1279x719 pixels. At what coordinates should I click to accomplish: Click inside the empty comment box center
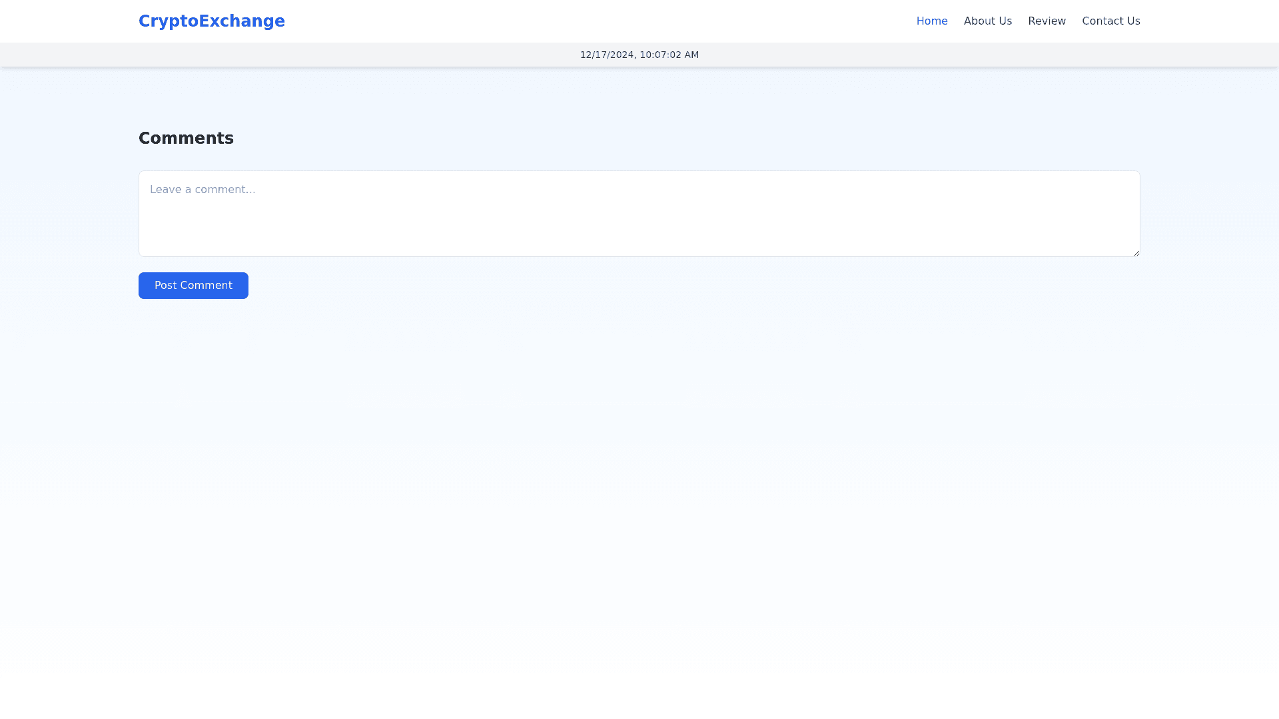coord(639,214)
